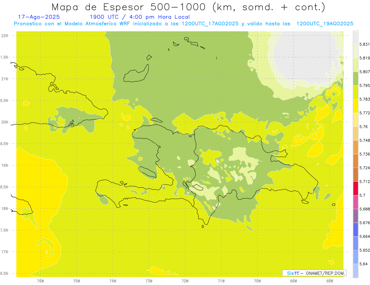Click the legend value '5.64'
The image size is (370, 285).
363,264
